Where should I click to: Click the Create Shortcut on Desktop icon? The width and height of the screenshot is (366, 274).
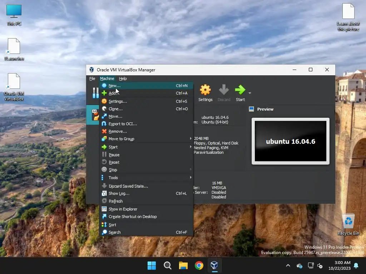pyautogui.click(x=104, y=217)
